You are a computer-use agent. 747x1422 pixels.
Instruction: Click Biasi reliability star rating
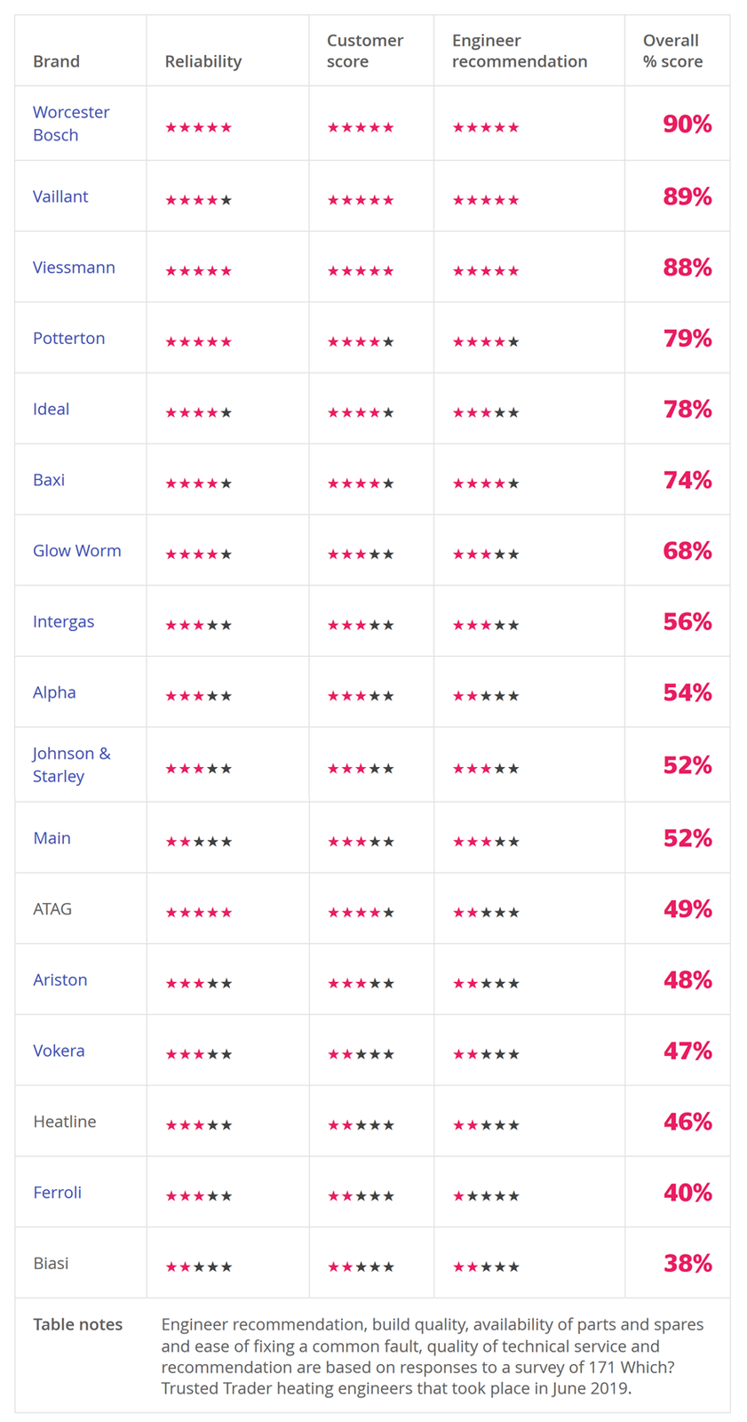[x=198, y=1267]
